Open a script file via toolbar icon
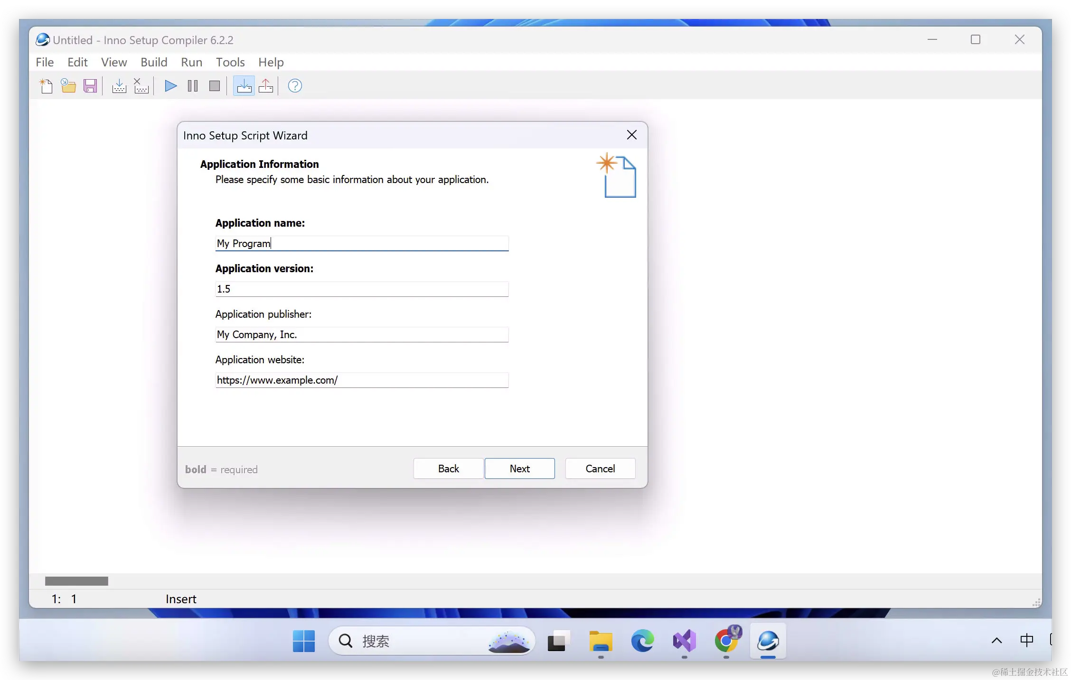 (68, 86)
